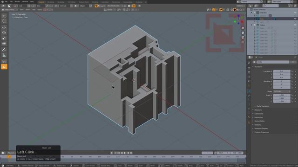Switch to wireframe viewport shading
298x167 pixels.
pyautogui.click(x=232, y=10)
